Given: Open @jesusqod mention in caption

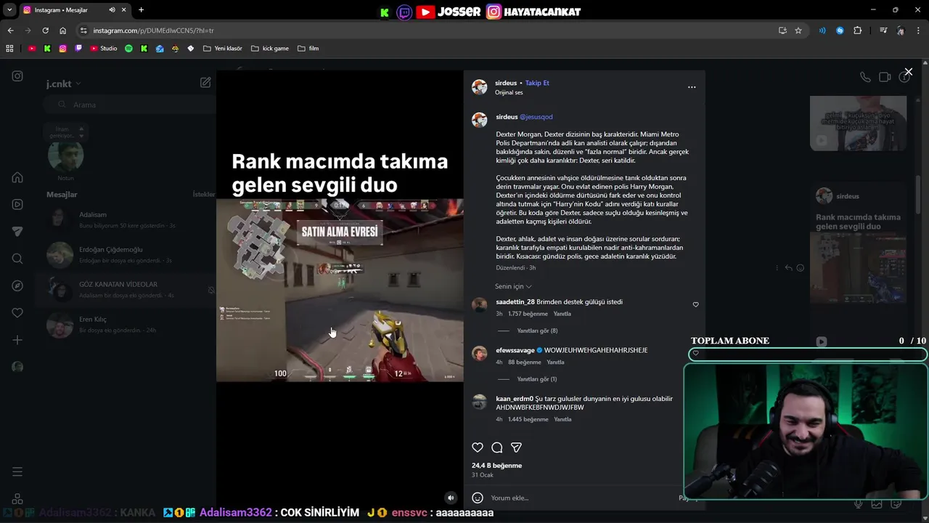Looking at the screenshot, I should [536, 117].
